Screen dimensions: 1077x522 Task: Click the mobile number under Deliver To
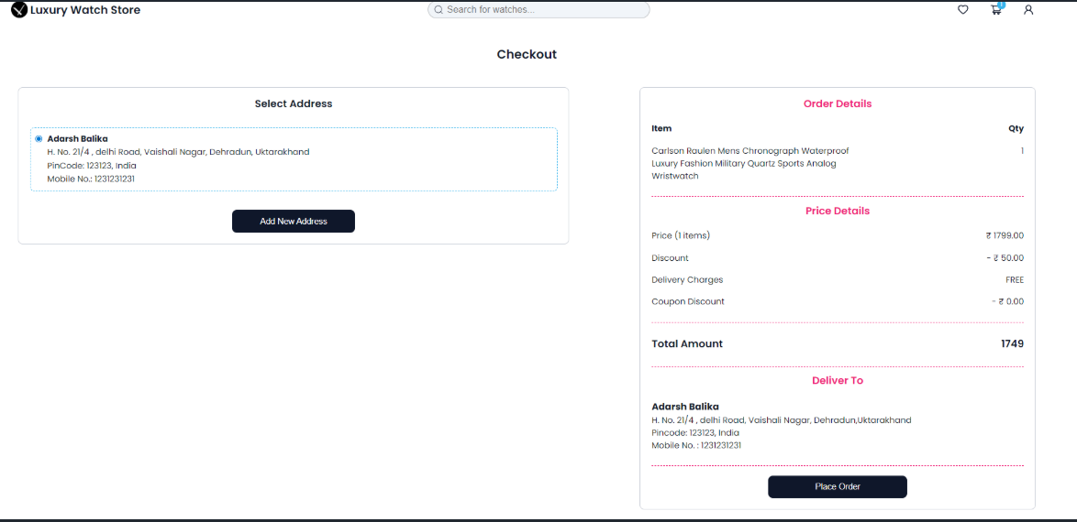pos(696,445)
